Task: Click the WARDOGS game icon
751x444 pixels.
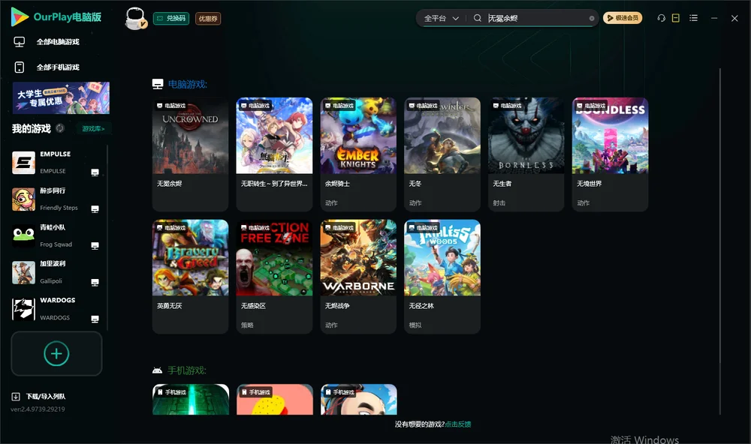Action: click(23, 309)
